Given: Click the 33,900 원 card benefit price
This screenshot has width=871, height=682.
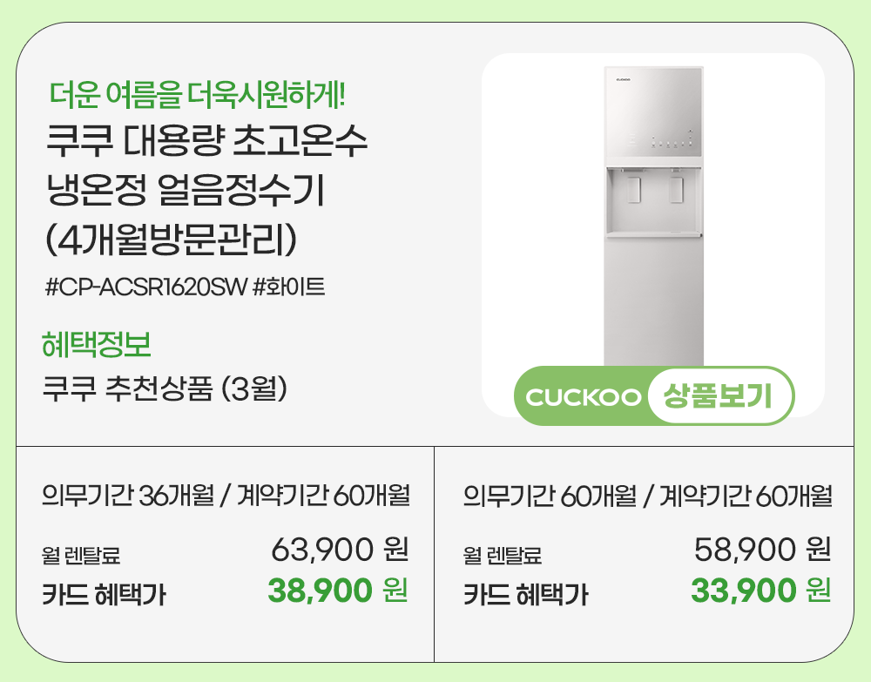Looking at the screenshot, I should (x=760, y=591).
